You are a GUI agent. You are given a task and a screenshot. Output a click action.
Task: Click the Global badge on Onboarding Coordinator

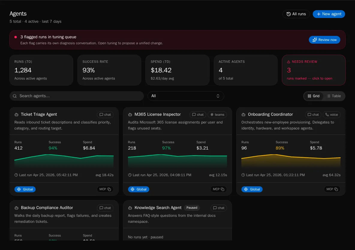252,189
